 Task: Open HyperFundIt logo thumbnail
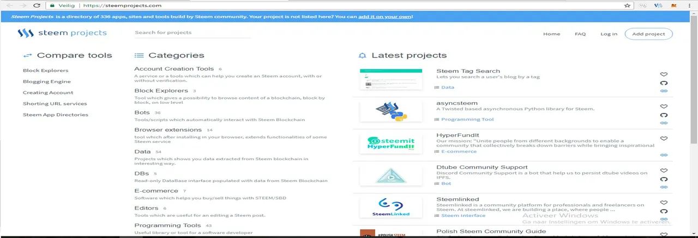pyautogui.click(x=391, y=143)
